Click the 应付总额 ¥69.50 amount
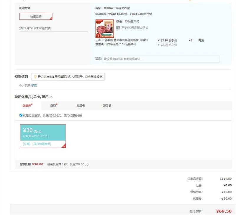236x215 pixels. point(224,211)
